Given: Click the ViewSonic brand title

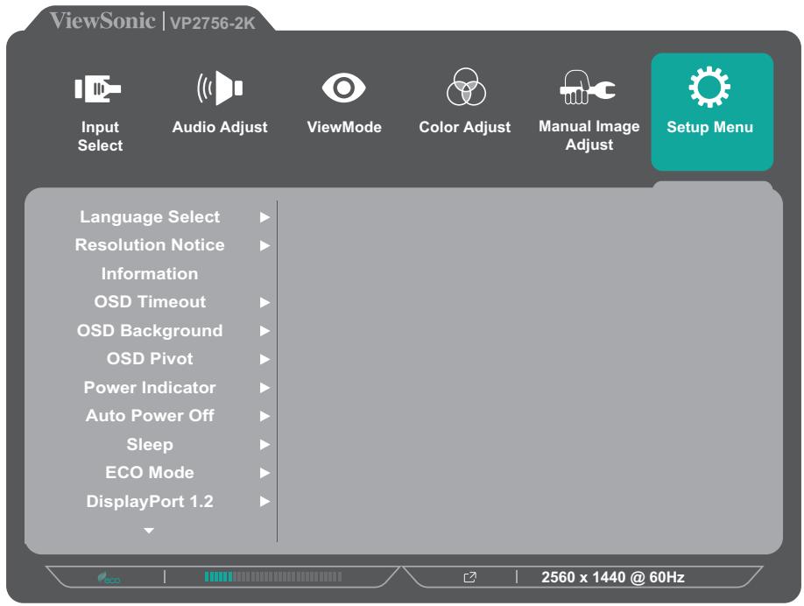Looking at the screenshot, I should [x=102, y=21].
